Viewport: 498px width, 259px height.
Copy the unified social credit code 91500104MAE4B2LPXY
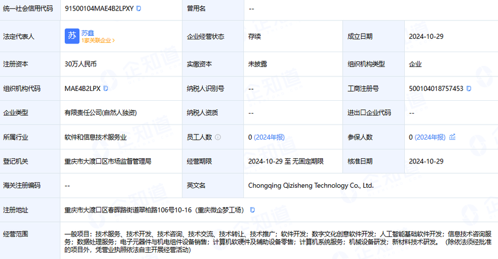point(138,9)
